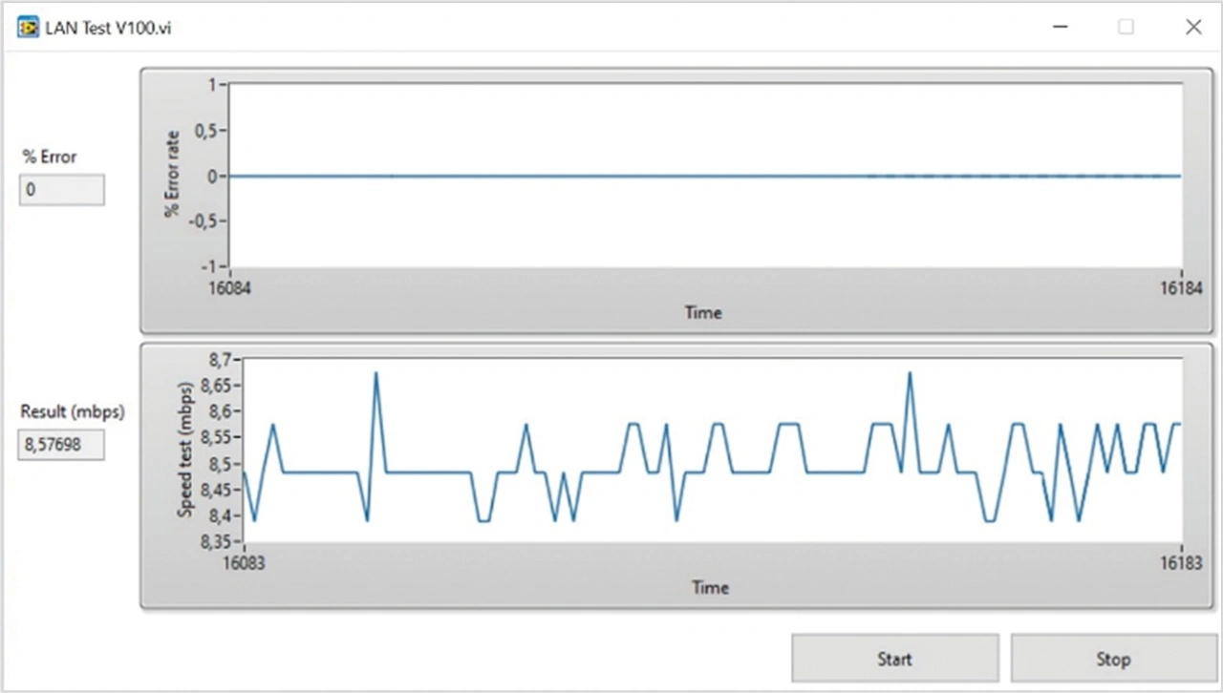Click the 8,7 maximum on speed axis
The width and height of the screenshot is (1223, 693).
(x=219, y=360)
